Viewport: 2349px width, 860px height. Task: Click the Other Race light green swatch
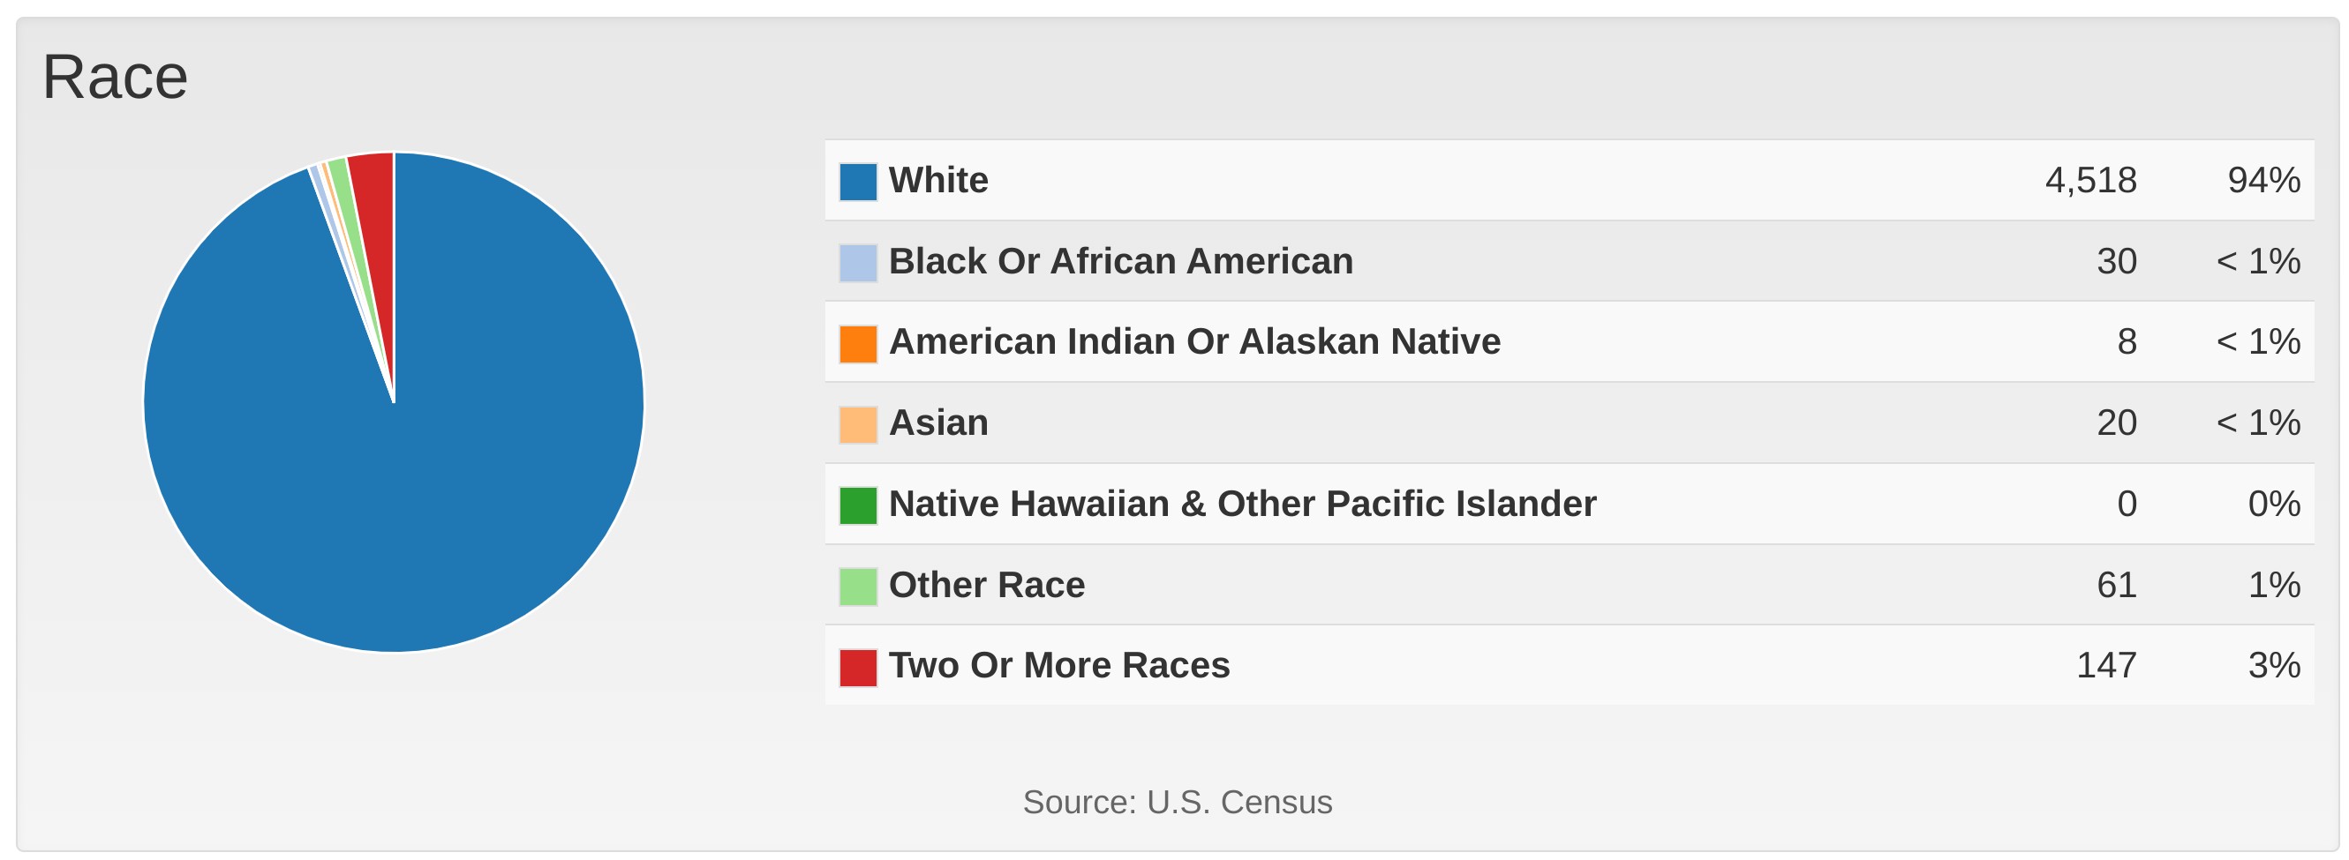(x=858, y=587)
